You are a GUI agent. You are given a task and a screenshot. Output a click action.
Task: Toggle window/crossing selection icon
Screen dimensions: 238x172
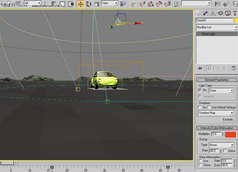[71, 4]
